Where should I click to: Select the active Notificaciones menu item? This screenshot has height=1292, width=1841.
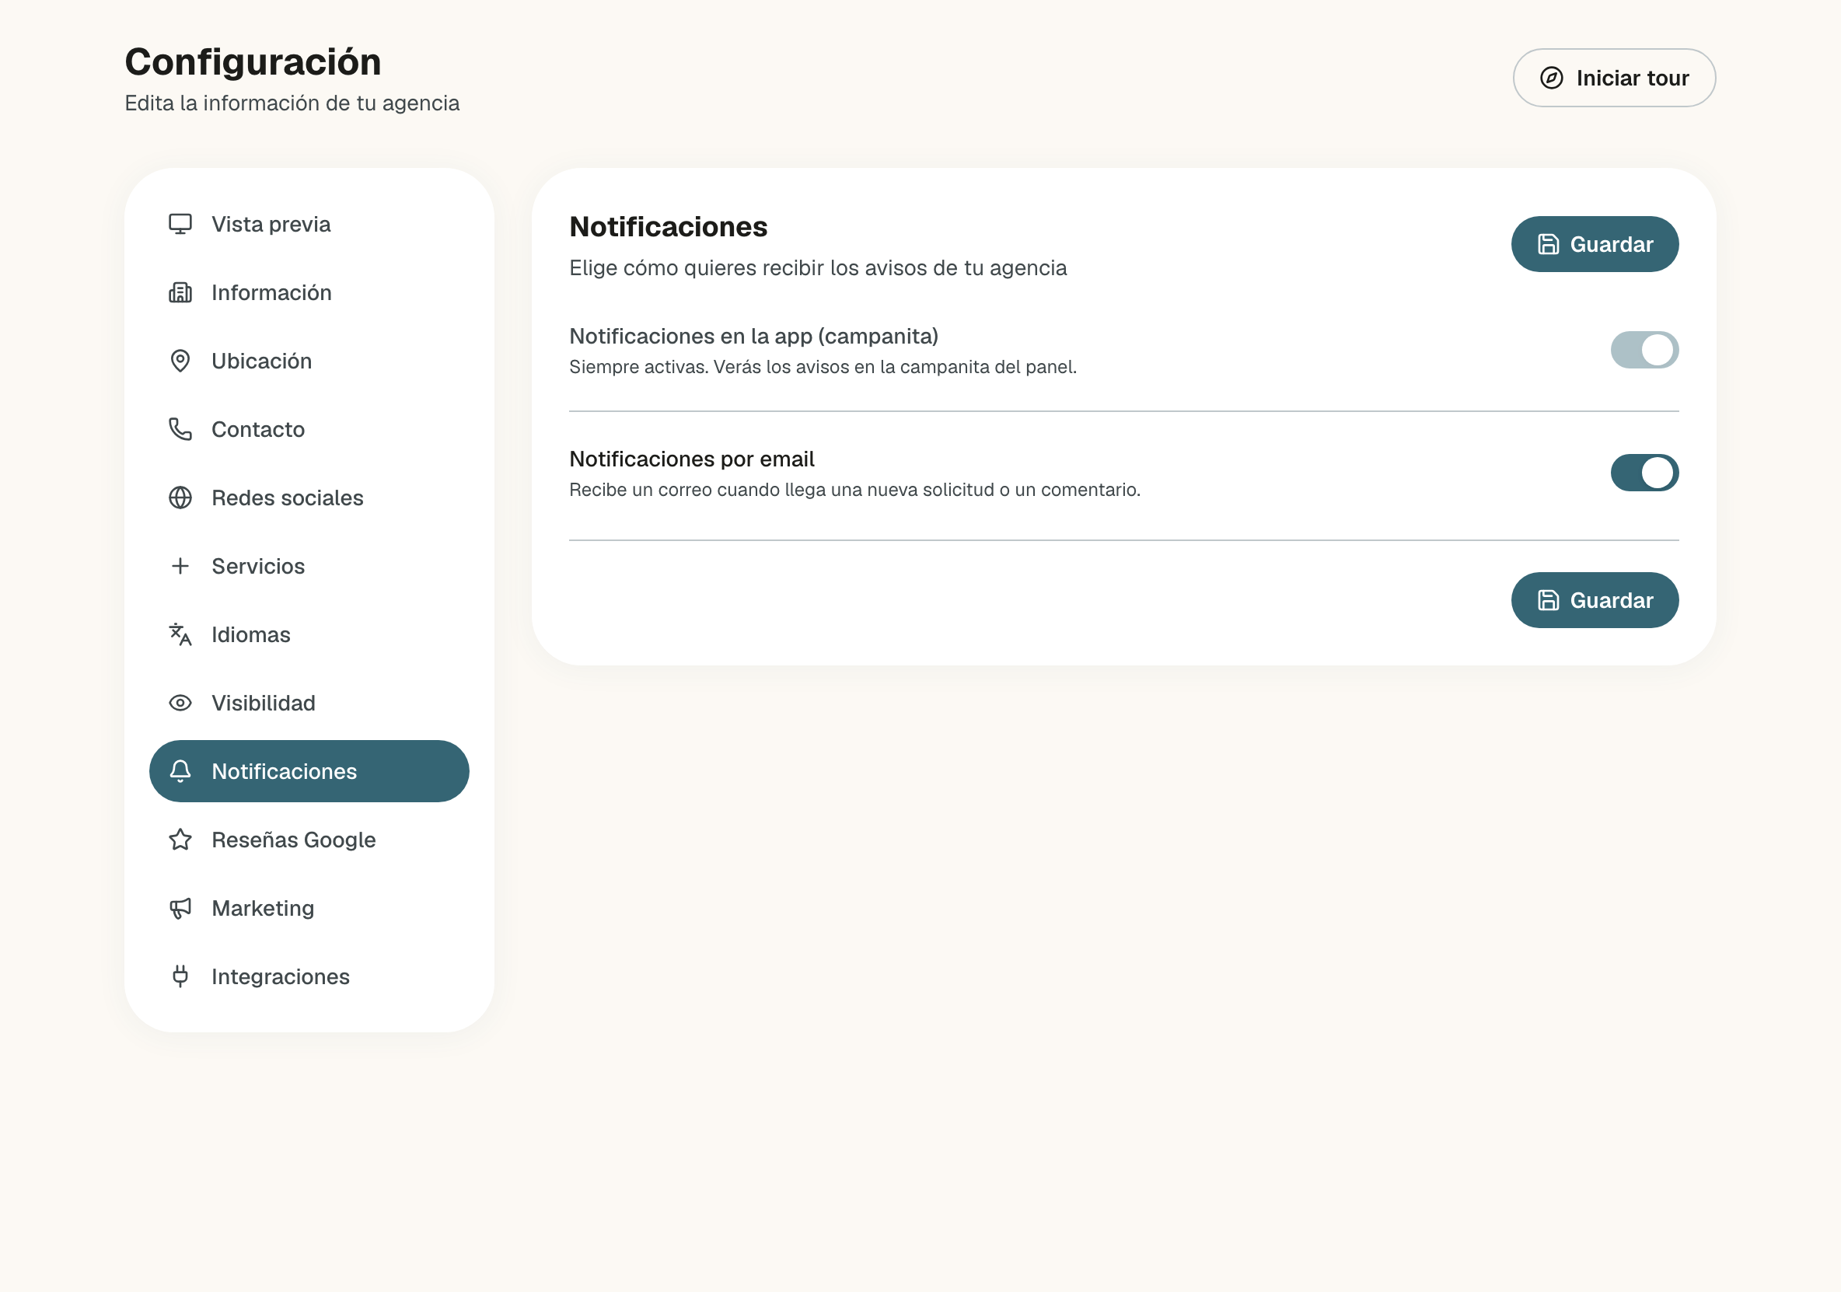tap(309, 770)
